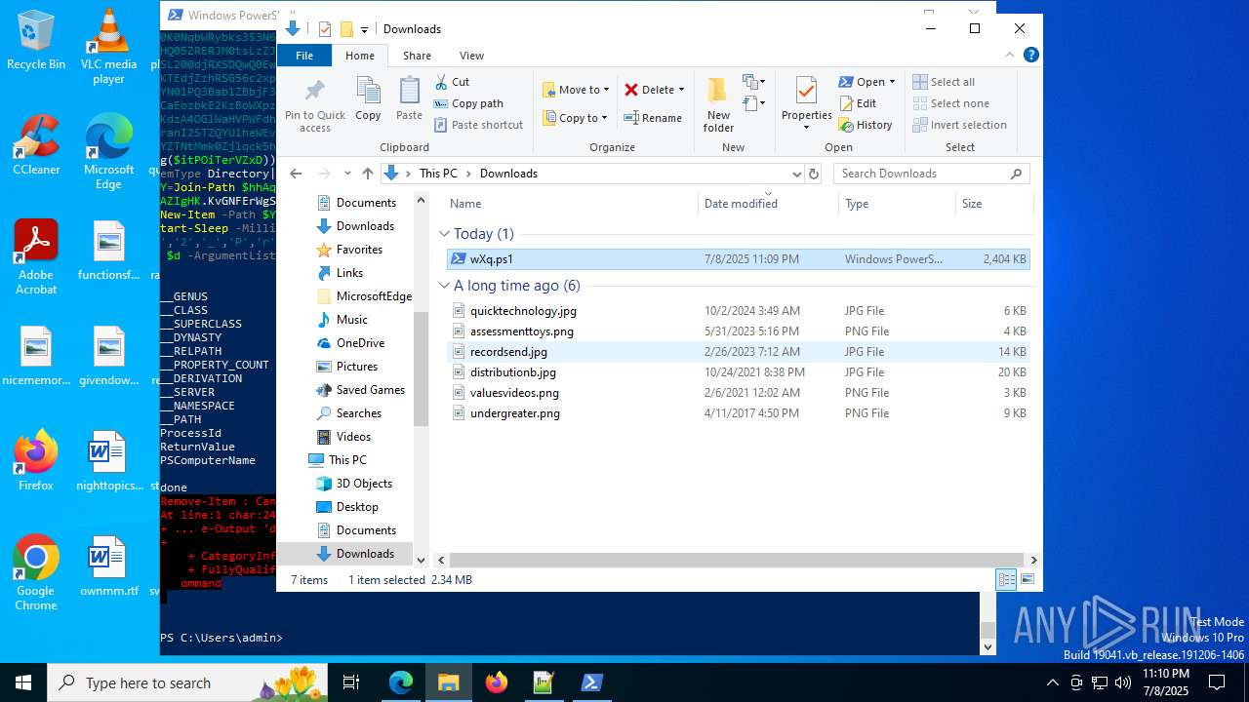Click the Copy ribbon icon
The width and height of the screenshot is (1249, 702).
(x=368, y=99)
